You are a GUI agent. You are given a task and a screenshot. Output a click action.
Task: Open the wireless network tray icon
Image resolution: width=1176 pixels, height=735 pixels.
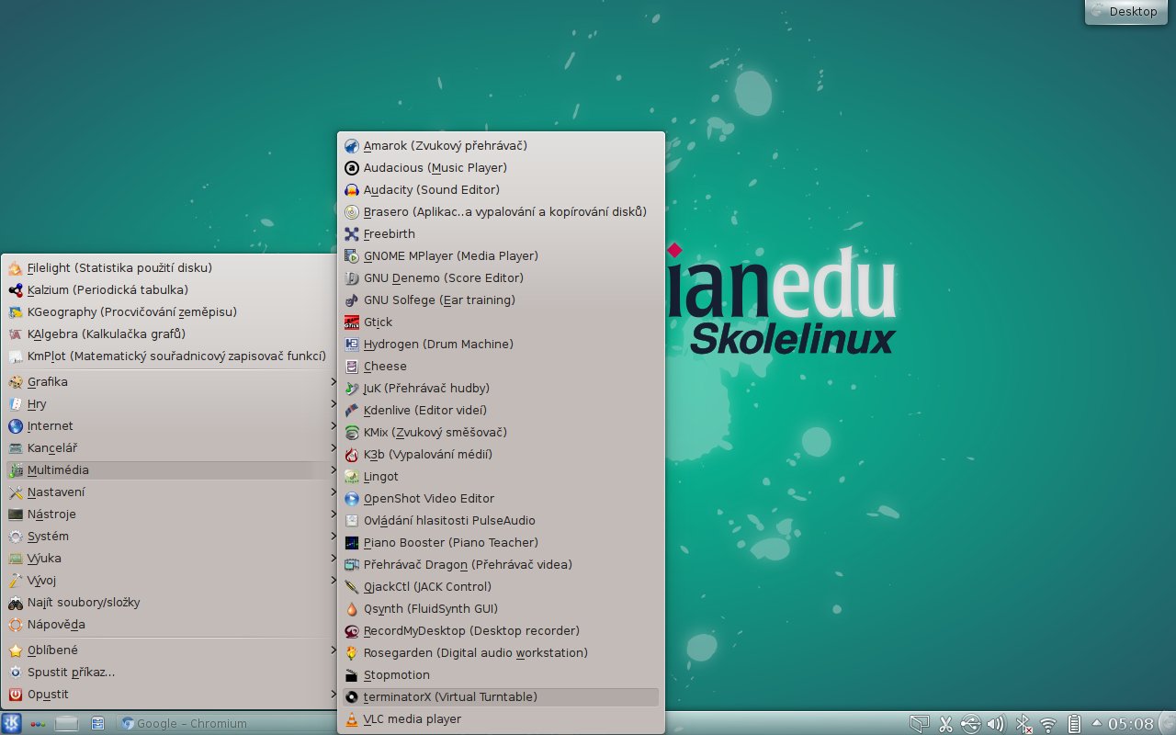[x=1047, y=724]
